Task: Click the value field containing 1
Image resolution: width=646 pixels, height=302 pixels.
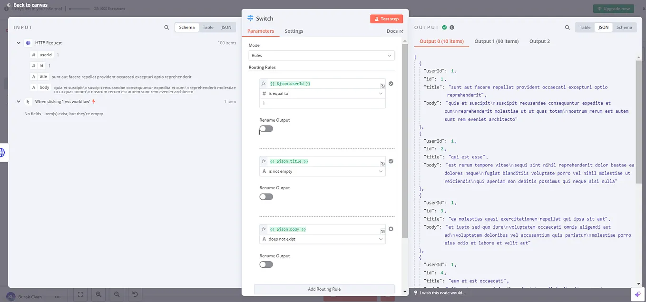Action: (x=323, y=103)
